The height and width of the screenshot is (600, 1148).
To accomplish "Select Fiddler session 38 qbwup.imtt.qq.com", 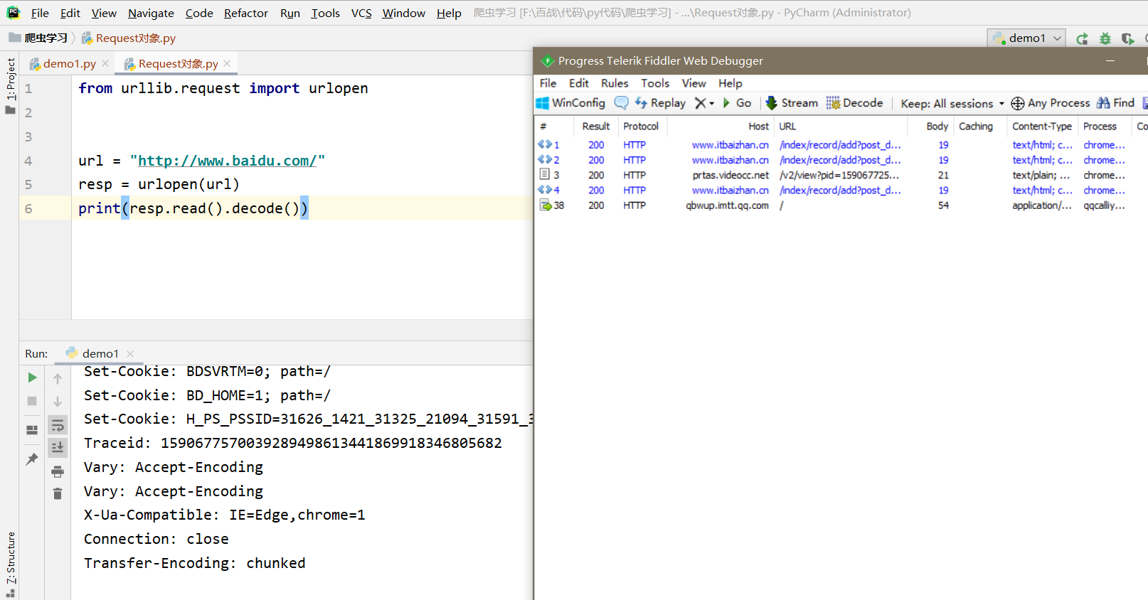I will [x=841, y=205].
